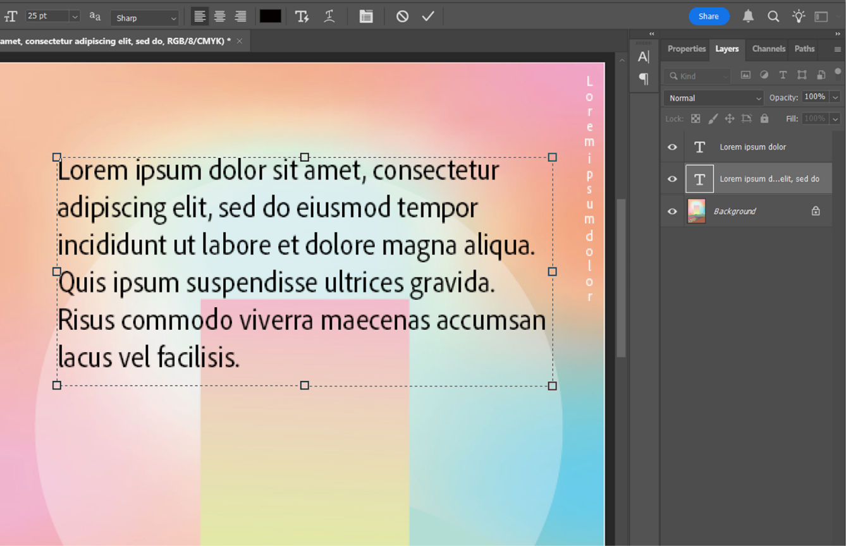The image size is (846, 546).
Task: Open the Paths tab
Action: click(x=804, y=49)
